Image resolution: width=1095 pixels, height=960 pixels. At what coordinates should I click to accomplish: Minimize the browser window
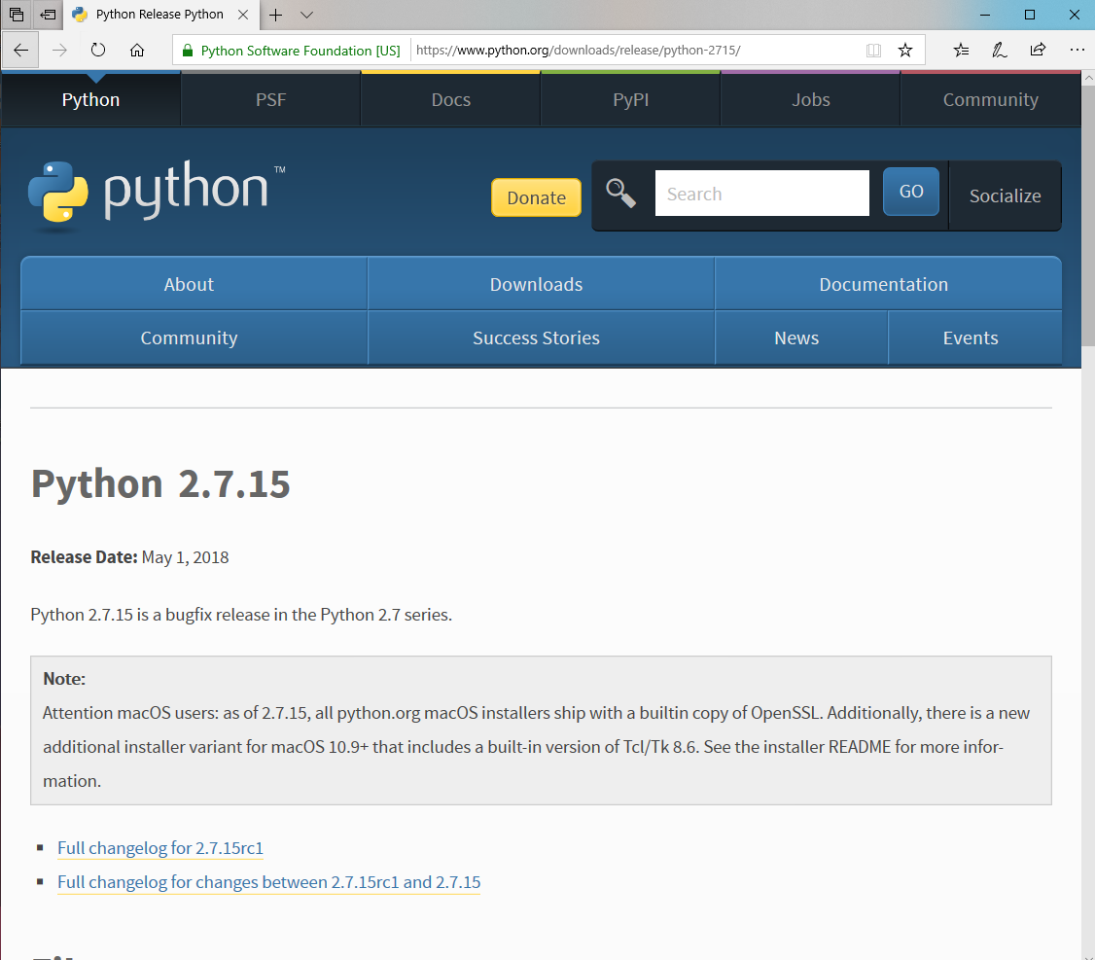click(985, 15)
